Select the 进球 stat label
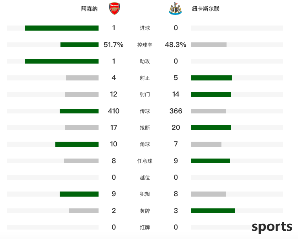Image resolution: width=298 pixels, height=239 pixels. [x=145, y=28]
